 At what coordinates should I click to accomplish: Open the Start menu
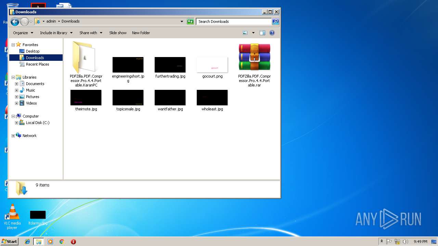9,241
